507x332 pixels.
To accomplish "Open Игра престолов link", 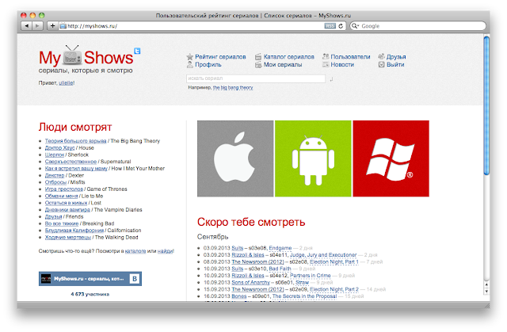I will coord(64,189).
